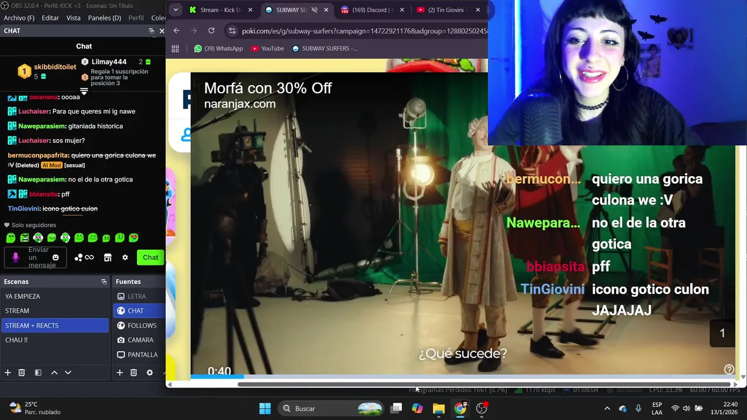Show hidden system tray icons chevron
The width and height of the screenshot is (747, 420).
click(607, 408)
